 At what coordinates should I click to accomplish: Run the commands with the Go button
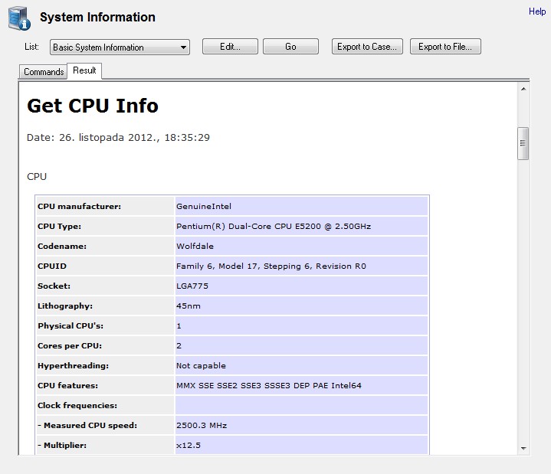point(290,47)
